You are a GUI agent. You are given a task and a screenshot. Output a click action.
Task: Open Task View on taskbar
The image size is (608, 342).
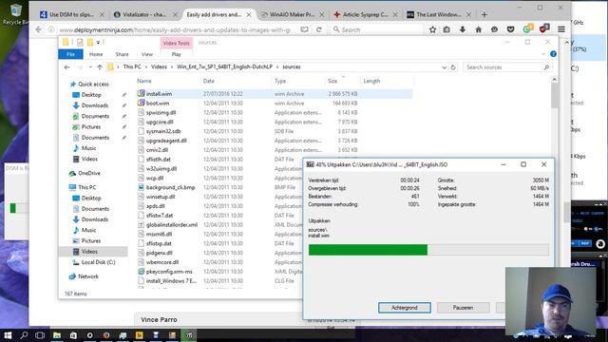pos(40,335)
